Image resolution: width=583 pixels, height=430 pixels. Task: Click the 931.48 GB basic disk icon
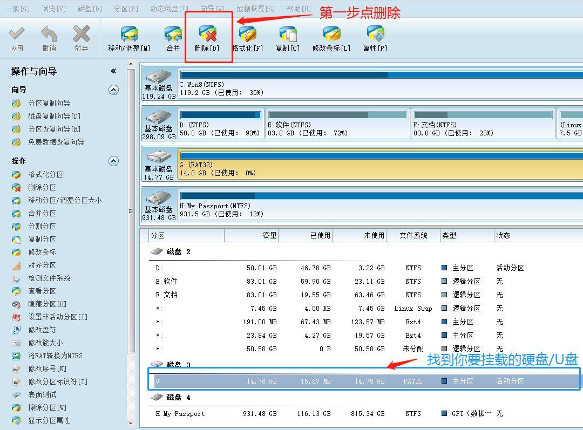159,197
